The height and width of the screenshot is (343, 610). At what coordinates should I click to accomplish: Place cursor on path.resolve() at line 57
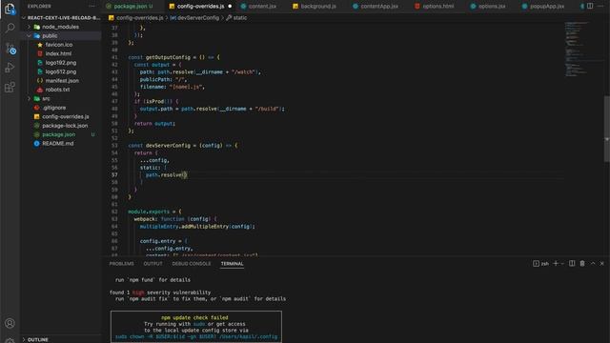(166, 175)
